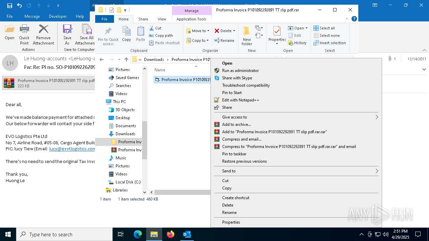Expand the Send to submenu

296,171
